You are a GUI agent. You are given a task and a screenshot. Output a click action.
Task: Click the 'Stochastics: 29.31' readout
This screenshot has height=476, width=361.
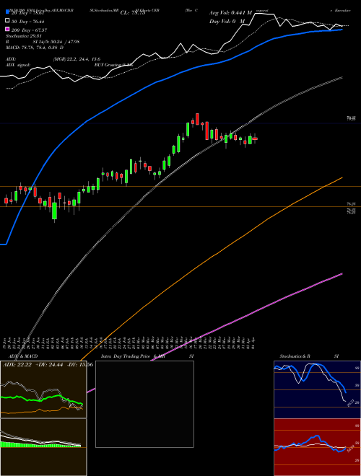(x=23, y=36)
